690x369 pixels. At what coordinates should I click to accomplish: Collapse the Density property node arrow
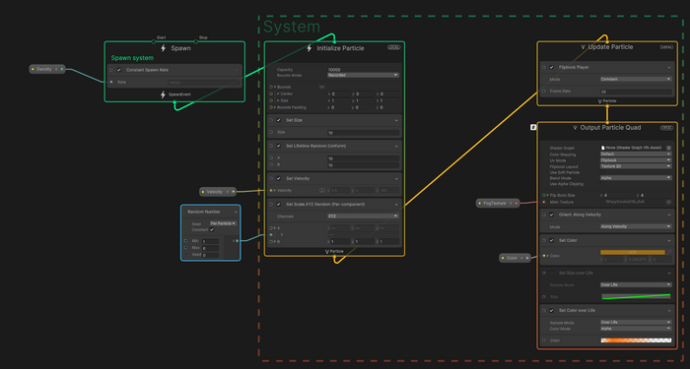[x=56, y=69]
